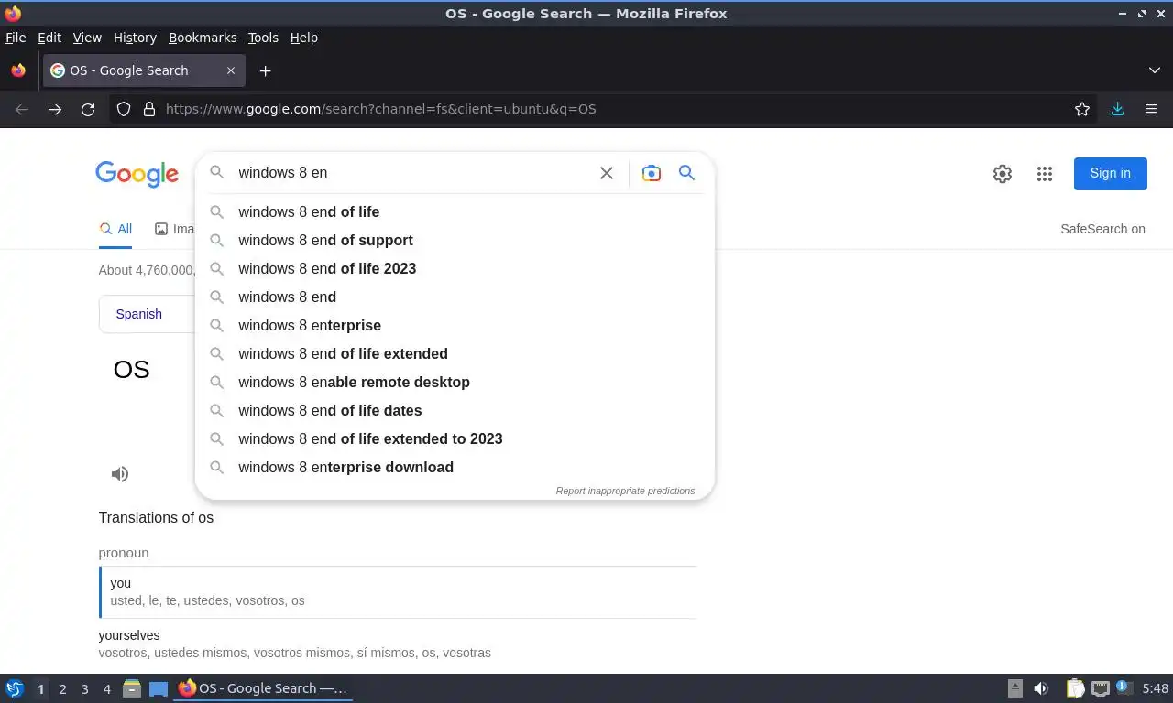
Task: Click the blue magnifier search button
Action: 686,172
